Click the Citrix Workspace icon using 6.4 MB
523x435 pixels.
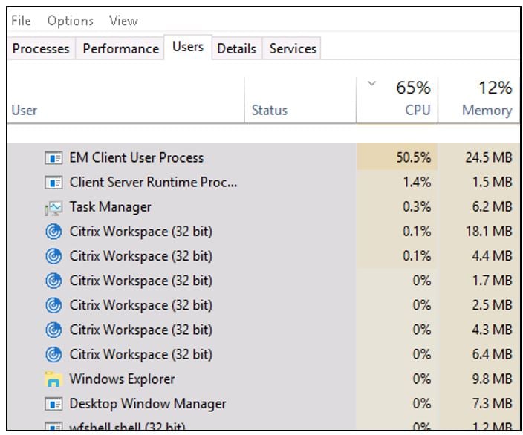pyautogui.click(x=53, y=354)
